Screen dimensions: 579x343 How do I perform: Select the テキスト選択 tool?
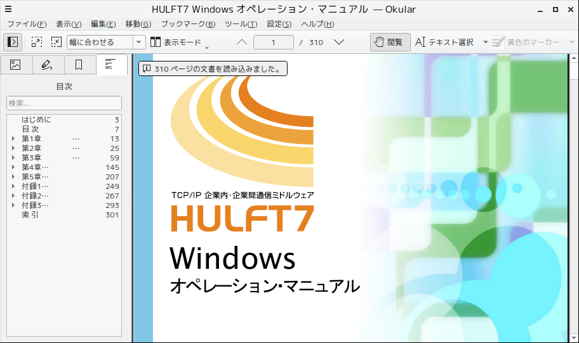444,42
